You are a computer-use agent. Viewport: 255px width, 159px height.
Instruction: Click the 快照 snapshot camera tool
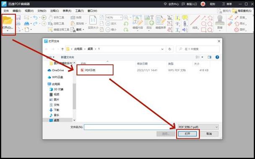tap(76, 18)
